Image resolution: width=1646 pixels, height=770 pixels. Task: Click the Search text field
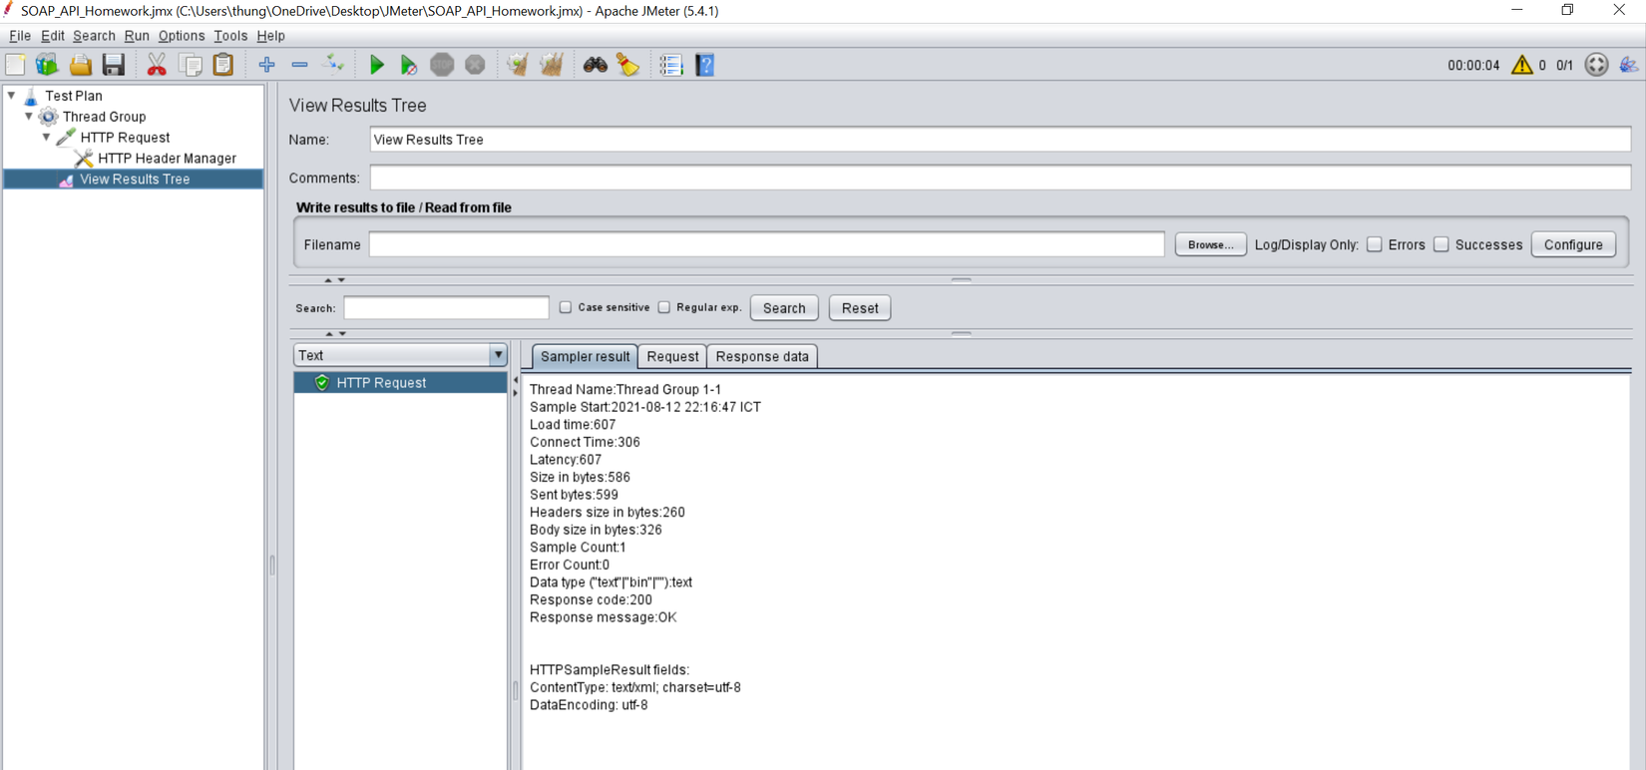coord(446,307)
